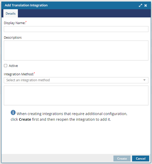Expand the dialog using the arrows icon
The width and height of the screenshot is (152, 164).
pos(140,5)
